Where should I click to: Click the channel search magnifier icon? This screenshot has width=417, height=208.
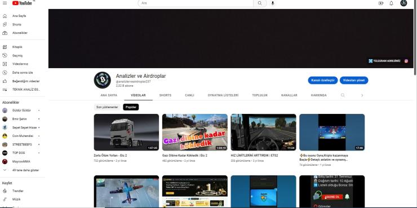click(x=343, y=95)
